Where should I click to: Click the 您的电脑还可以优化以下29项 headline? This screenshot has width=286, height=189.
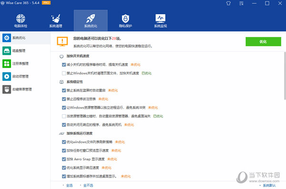coord(97,39)
